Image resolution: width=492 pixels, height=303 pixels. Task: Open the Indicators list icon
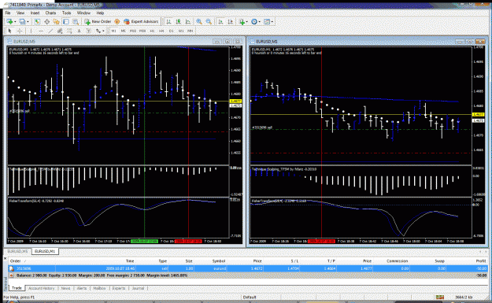pos(242,22)
